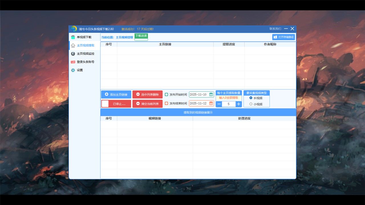Open 设置 via the gear icon
The height and width of the screenshot is (205, 365).
click(73, 70)
